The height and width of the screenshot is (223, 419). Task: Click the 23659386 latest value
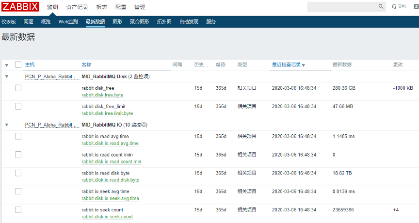(343, 210)
